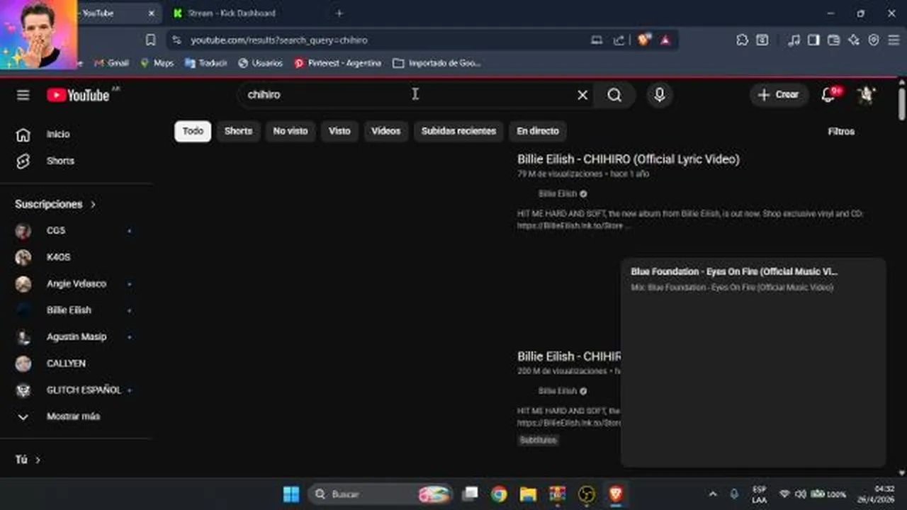
Task: Toggle the browser sidebar panel icon
Action: (813, 40)
